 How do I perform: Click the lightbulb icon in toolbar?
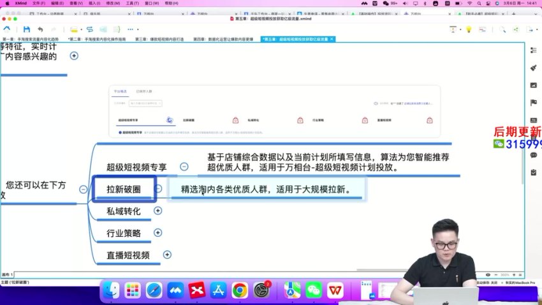(468, 29)
